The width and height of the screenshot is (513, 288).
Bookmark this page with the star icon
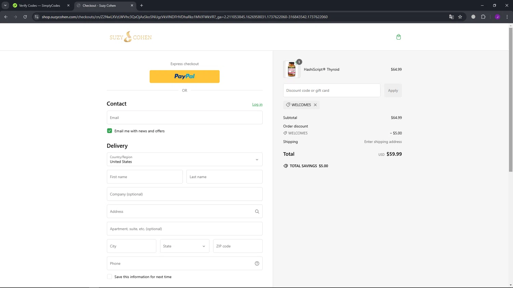(460, 17)
